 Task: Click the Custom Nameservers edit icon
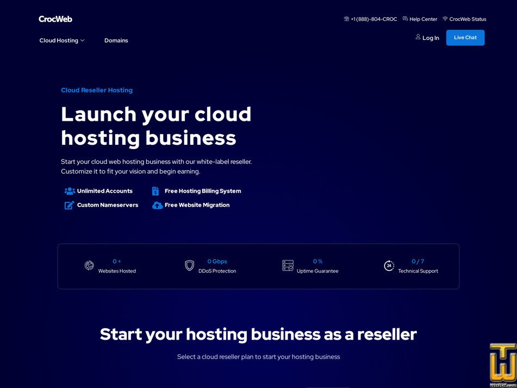tap(70, 205)
